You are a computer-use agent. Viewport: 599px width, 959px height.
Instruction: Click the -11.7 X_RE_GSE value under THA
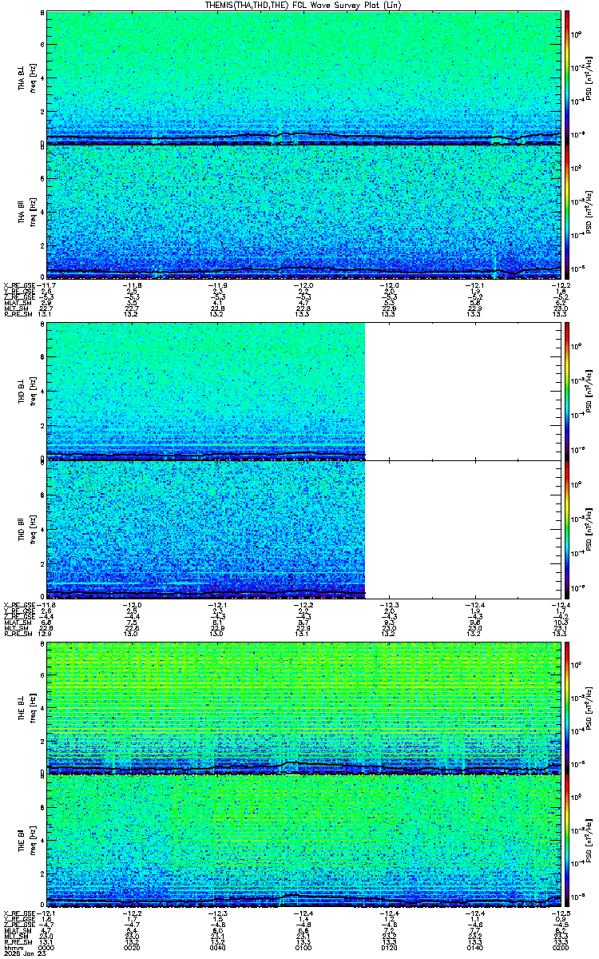(47, 285)
